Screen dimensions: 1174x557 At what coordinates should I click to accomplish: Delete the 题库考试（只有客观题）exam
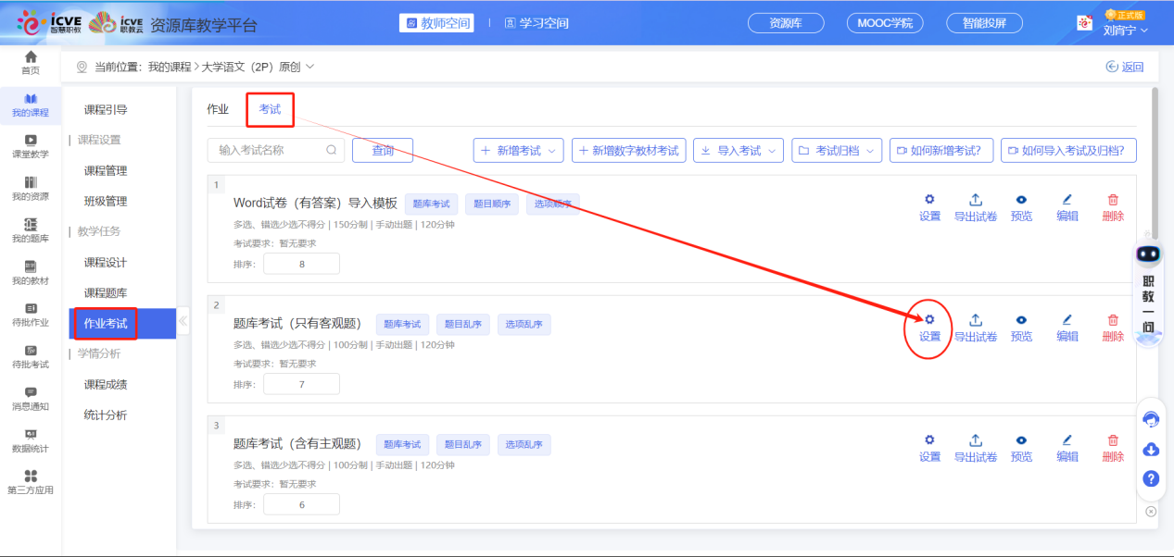[x=1113, y=327]
